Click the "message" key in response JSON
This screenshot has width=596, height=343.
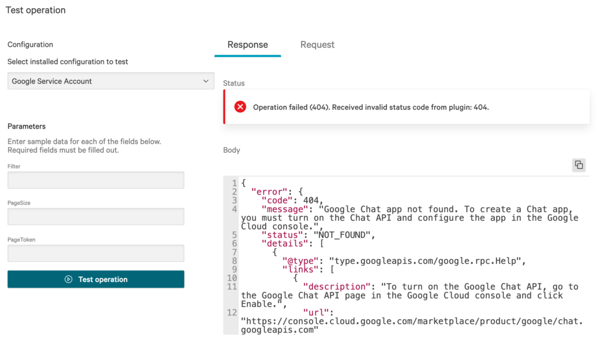[285, 209]
